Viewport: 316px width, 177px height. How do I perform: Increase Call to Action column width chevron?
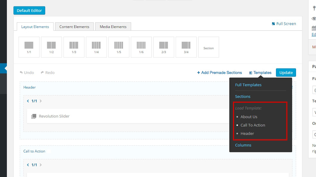(x=41, y=165)
